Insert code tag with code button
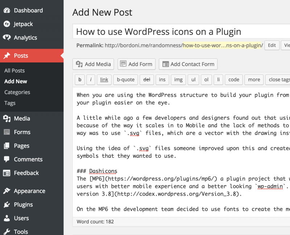This screenshot has height=235, width=290. (x=234, y=79)
